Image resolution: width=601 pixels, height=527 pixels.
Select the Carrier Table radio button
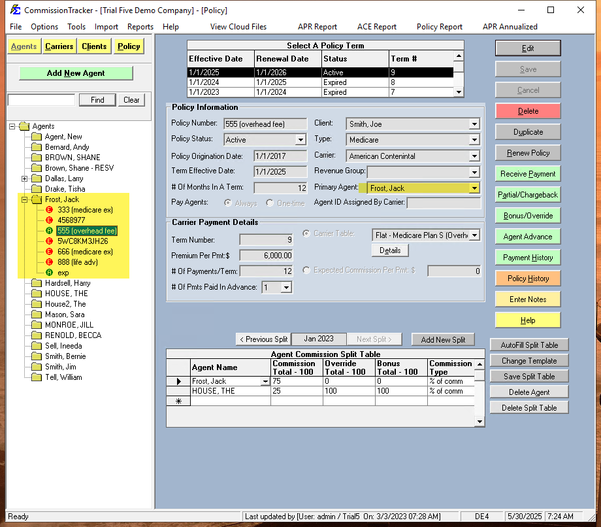pyautogui.click(x=306, y=235)
